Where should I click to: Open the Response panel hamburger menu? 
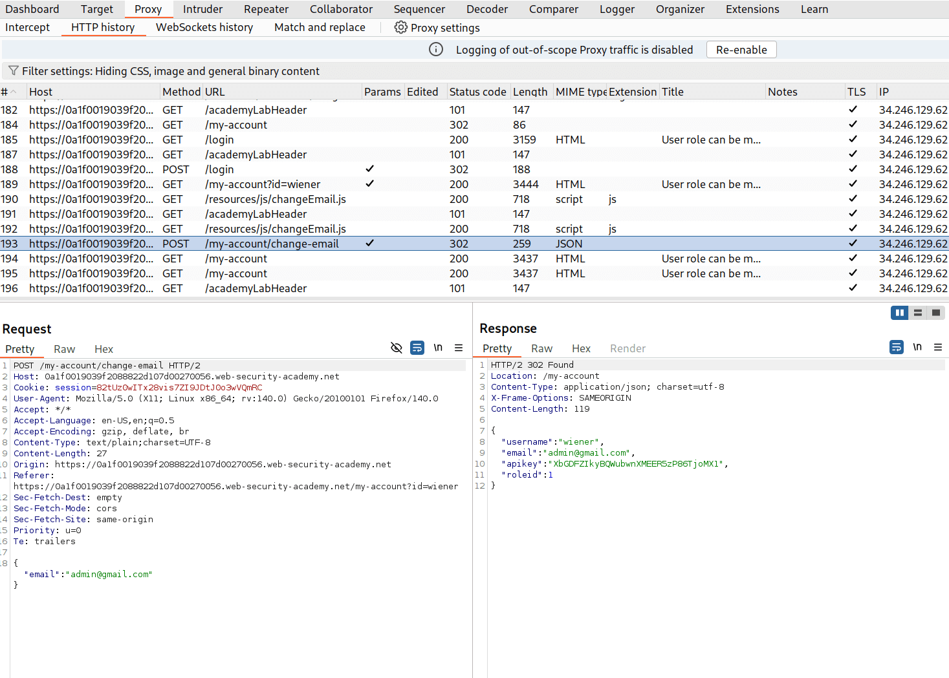[x=938, y=347]
